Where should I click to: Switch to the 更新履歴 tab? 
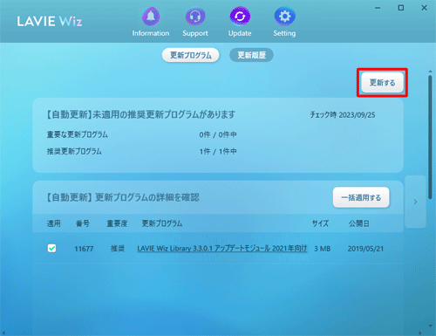(x=251, y=55)
